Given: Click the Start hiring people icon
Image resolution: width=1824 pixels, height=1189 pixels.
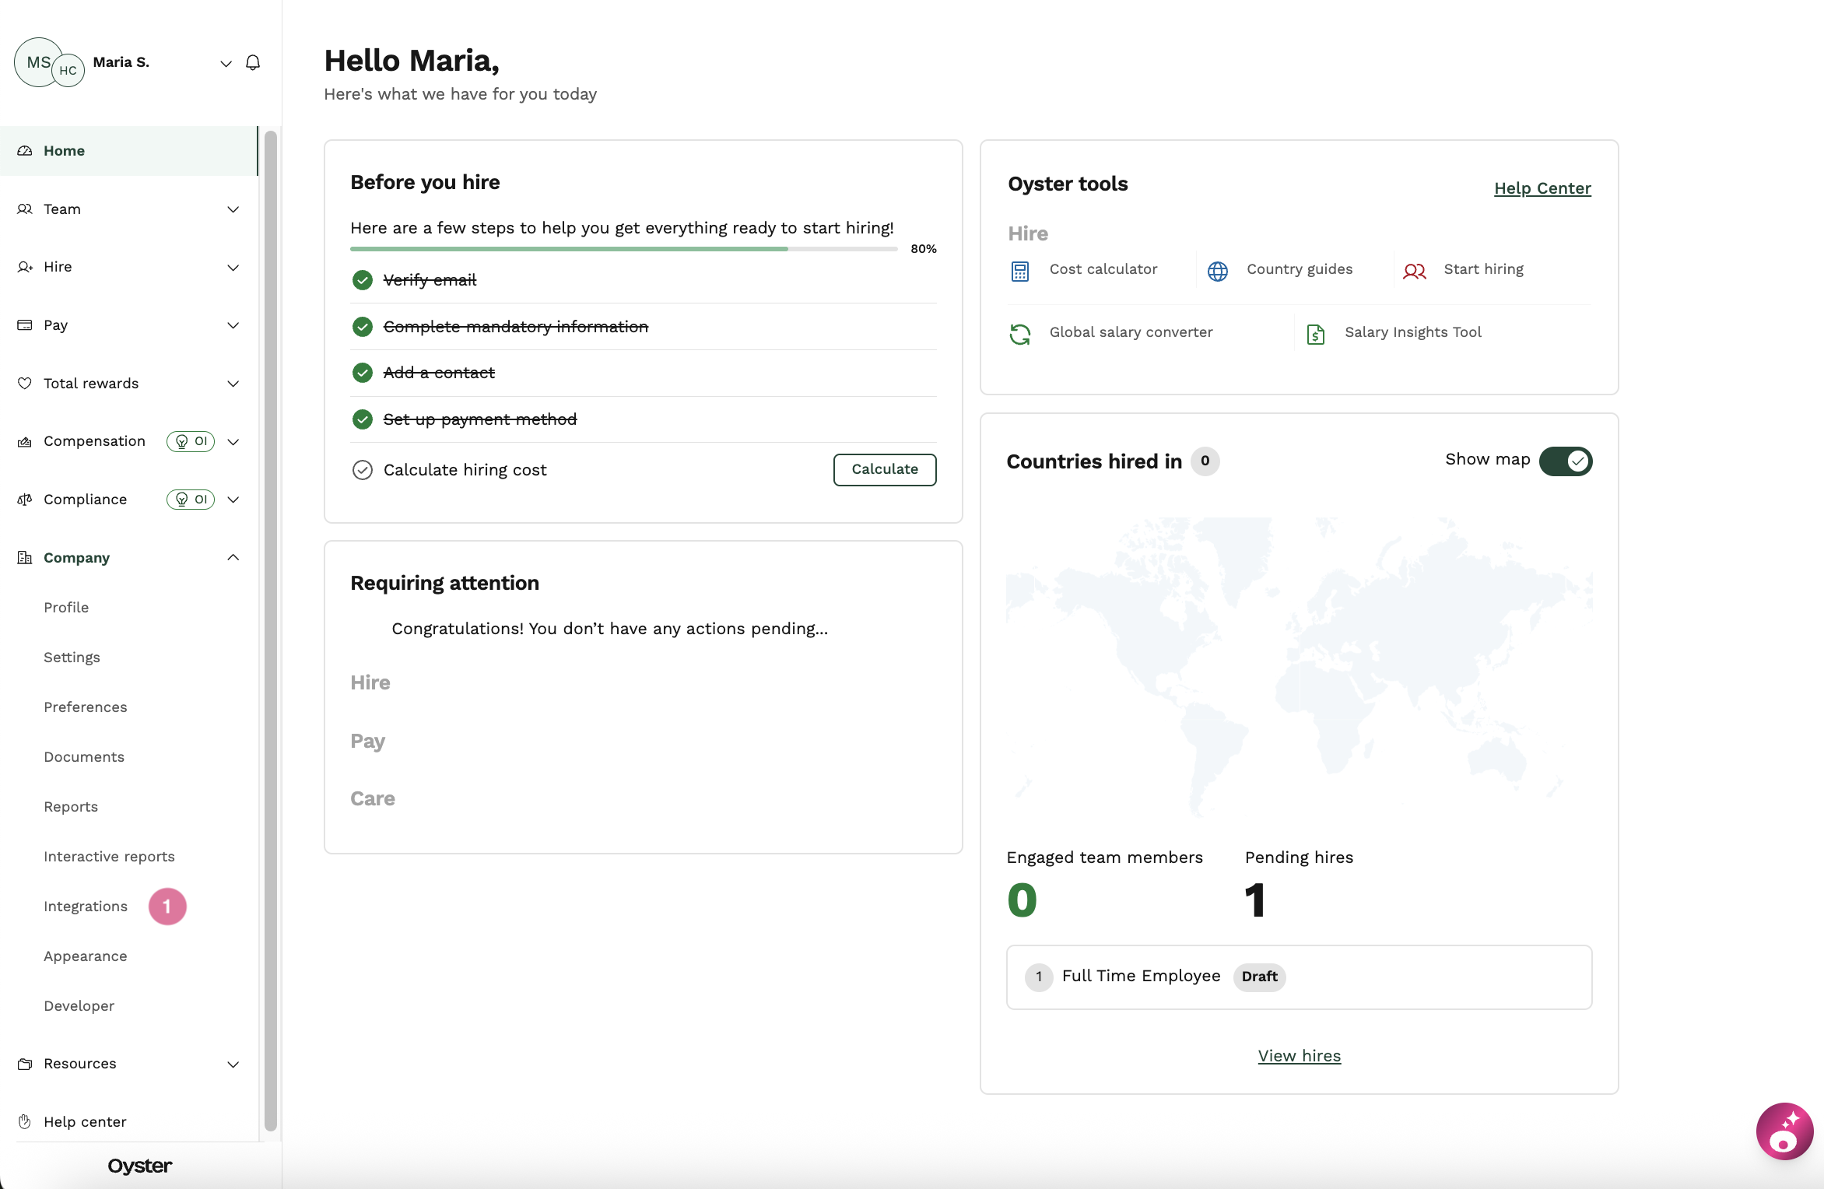Looking at the screenshot, I should point(1415,271).
